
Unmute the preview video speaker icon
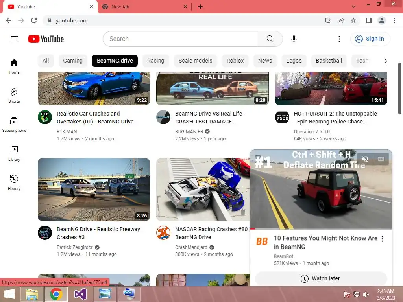(x=365, y=159)
